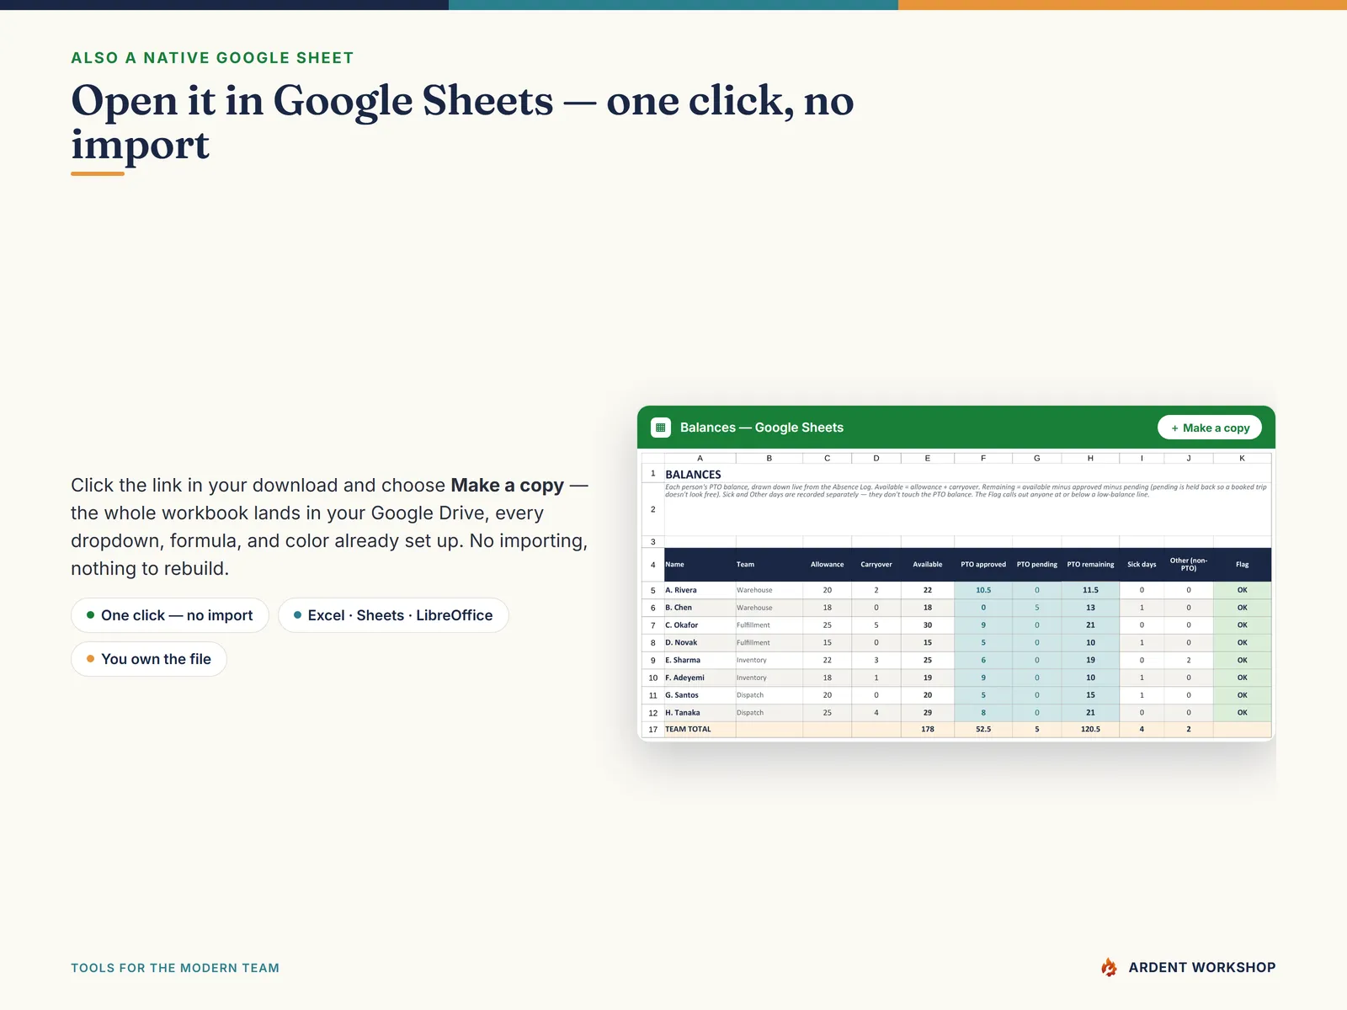Click the Team cell for E. Sharma
1347x1010 pixels.
(769, 660)
